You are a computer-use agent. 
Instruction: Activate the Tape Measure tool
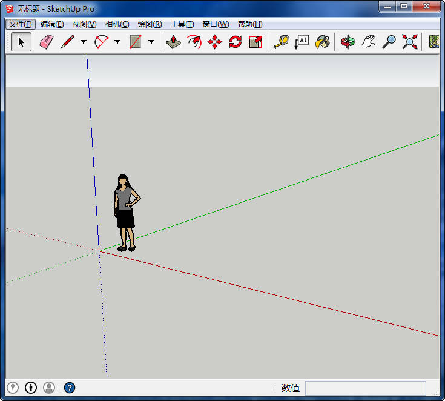(282, 42)
